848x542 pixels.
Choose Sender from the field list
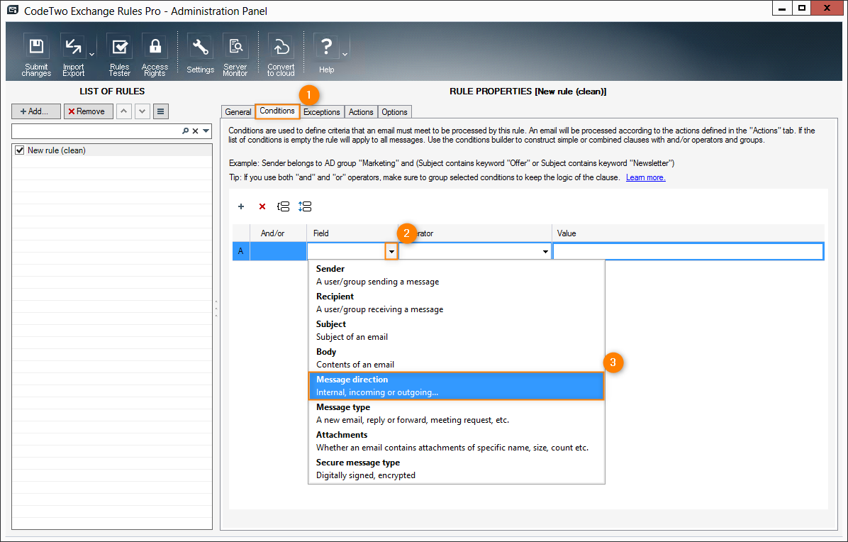click(456, 275)
